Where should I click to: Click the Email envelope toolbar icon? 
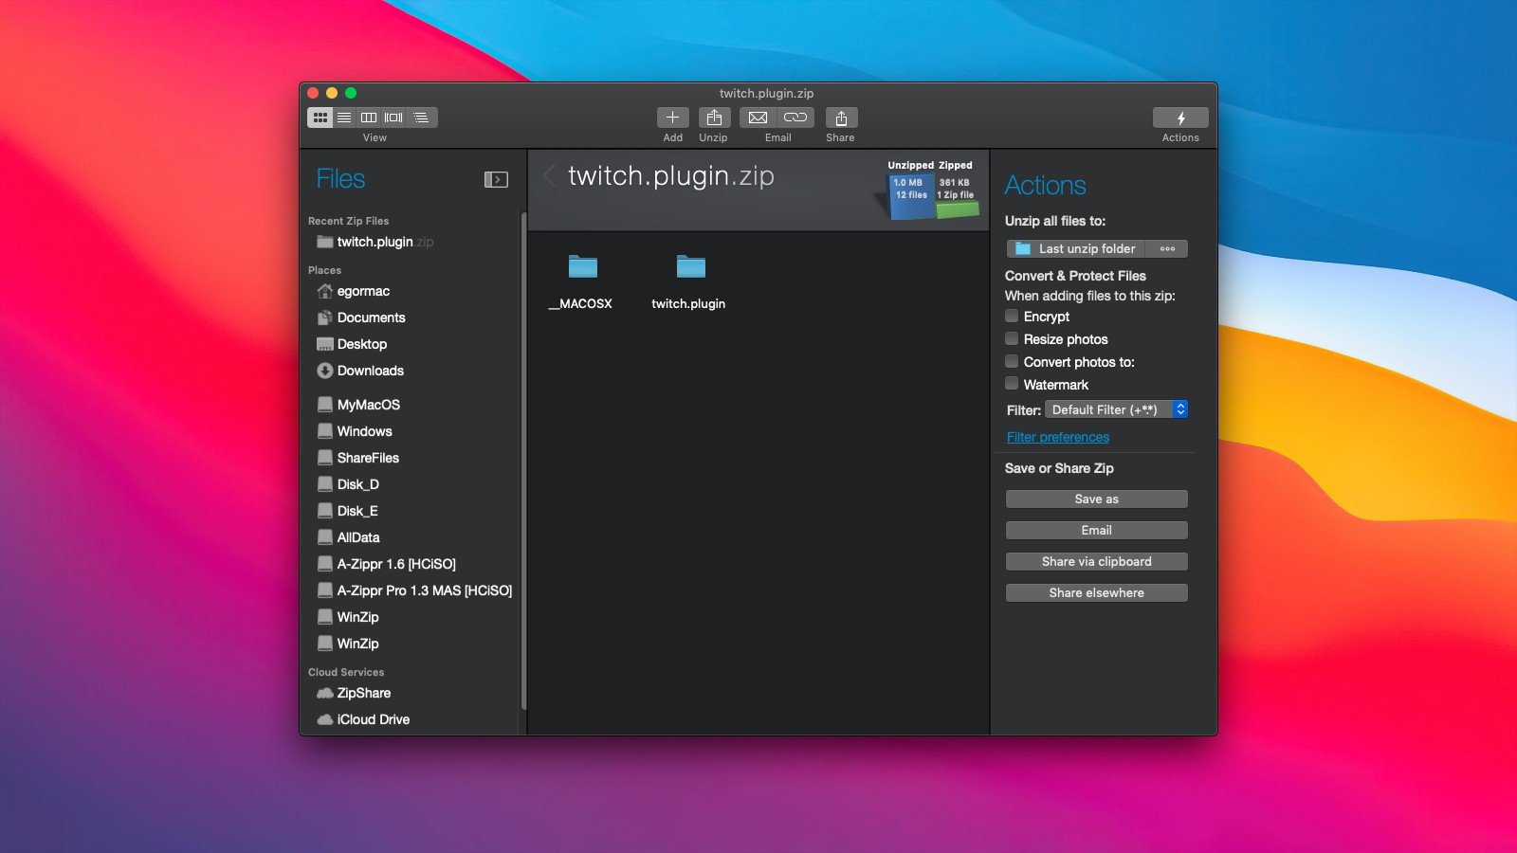[x=758, y=118]
